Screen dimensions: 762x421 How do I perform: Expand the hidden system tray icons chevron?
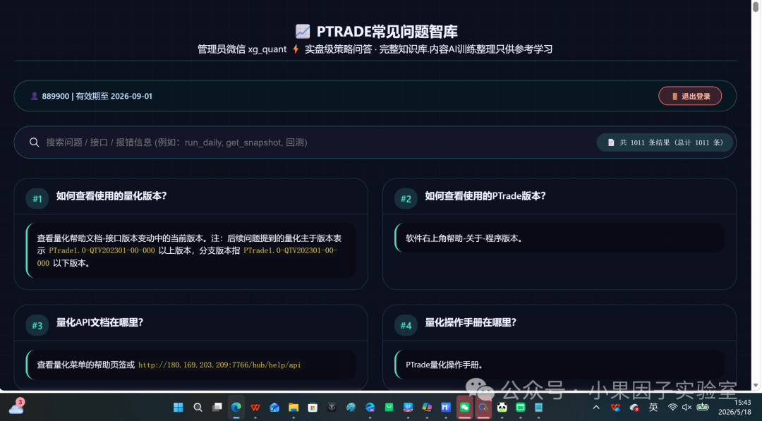(x=596, y=408)
